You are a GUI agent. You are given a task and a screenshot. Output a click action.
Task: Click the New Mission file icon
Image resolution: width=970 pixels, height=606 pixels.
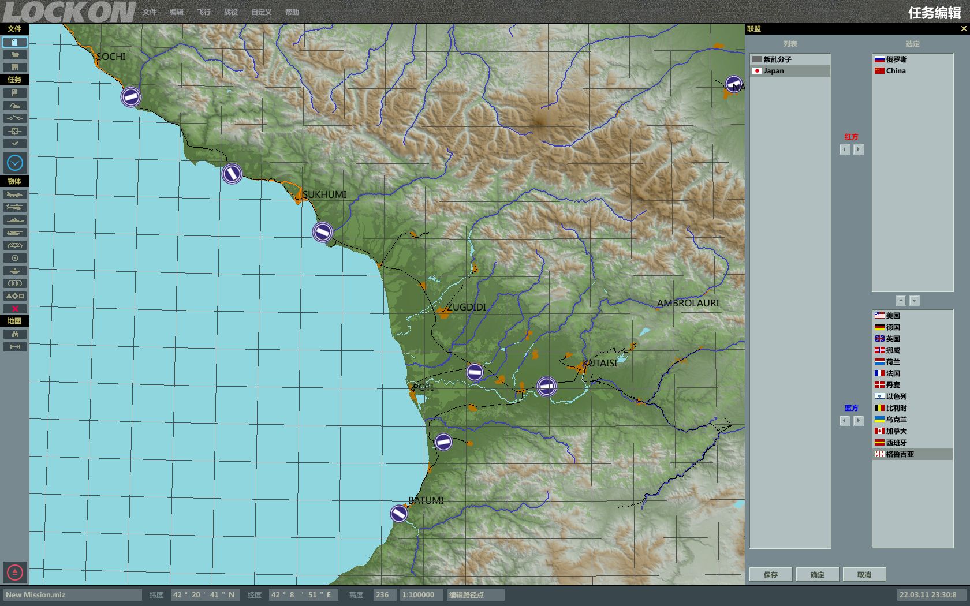click(x=14, y=42)
